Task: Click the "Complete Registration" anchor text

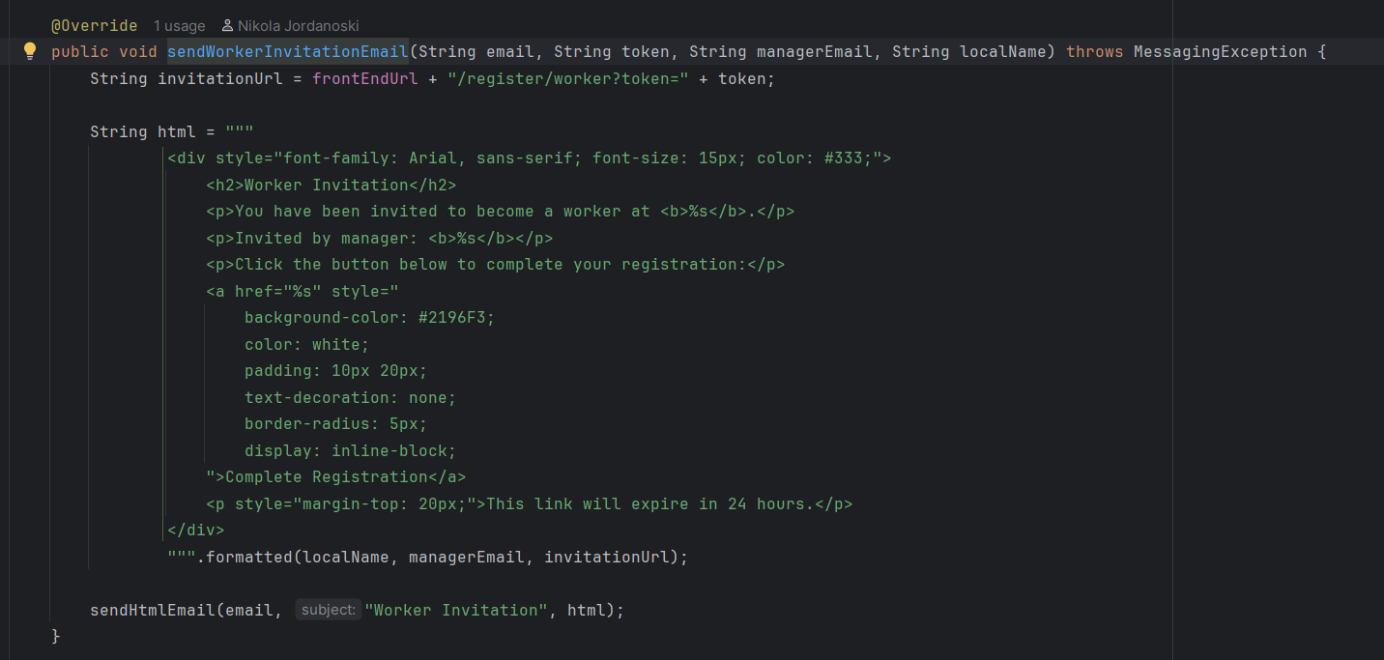Action: click(x=326, y=476)
